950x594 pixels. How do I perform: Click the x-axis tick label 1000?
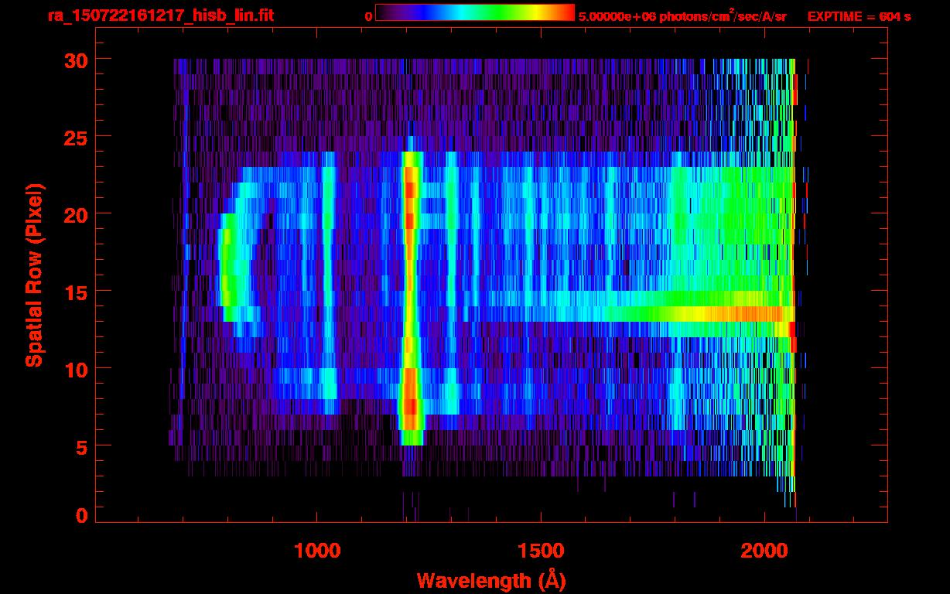coord(317,551)
